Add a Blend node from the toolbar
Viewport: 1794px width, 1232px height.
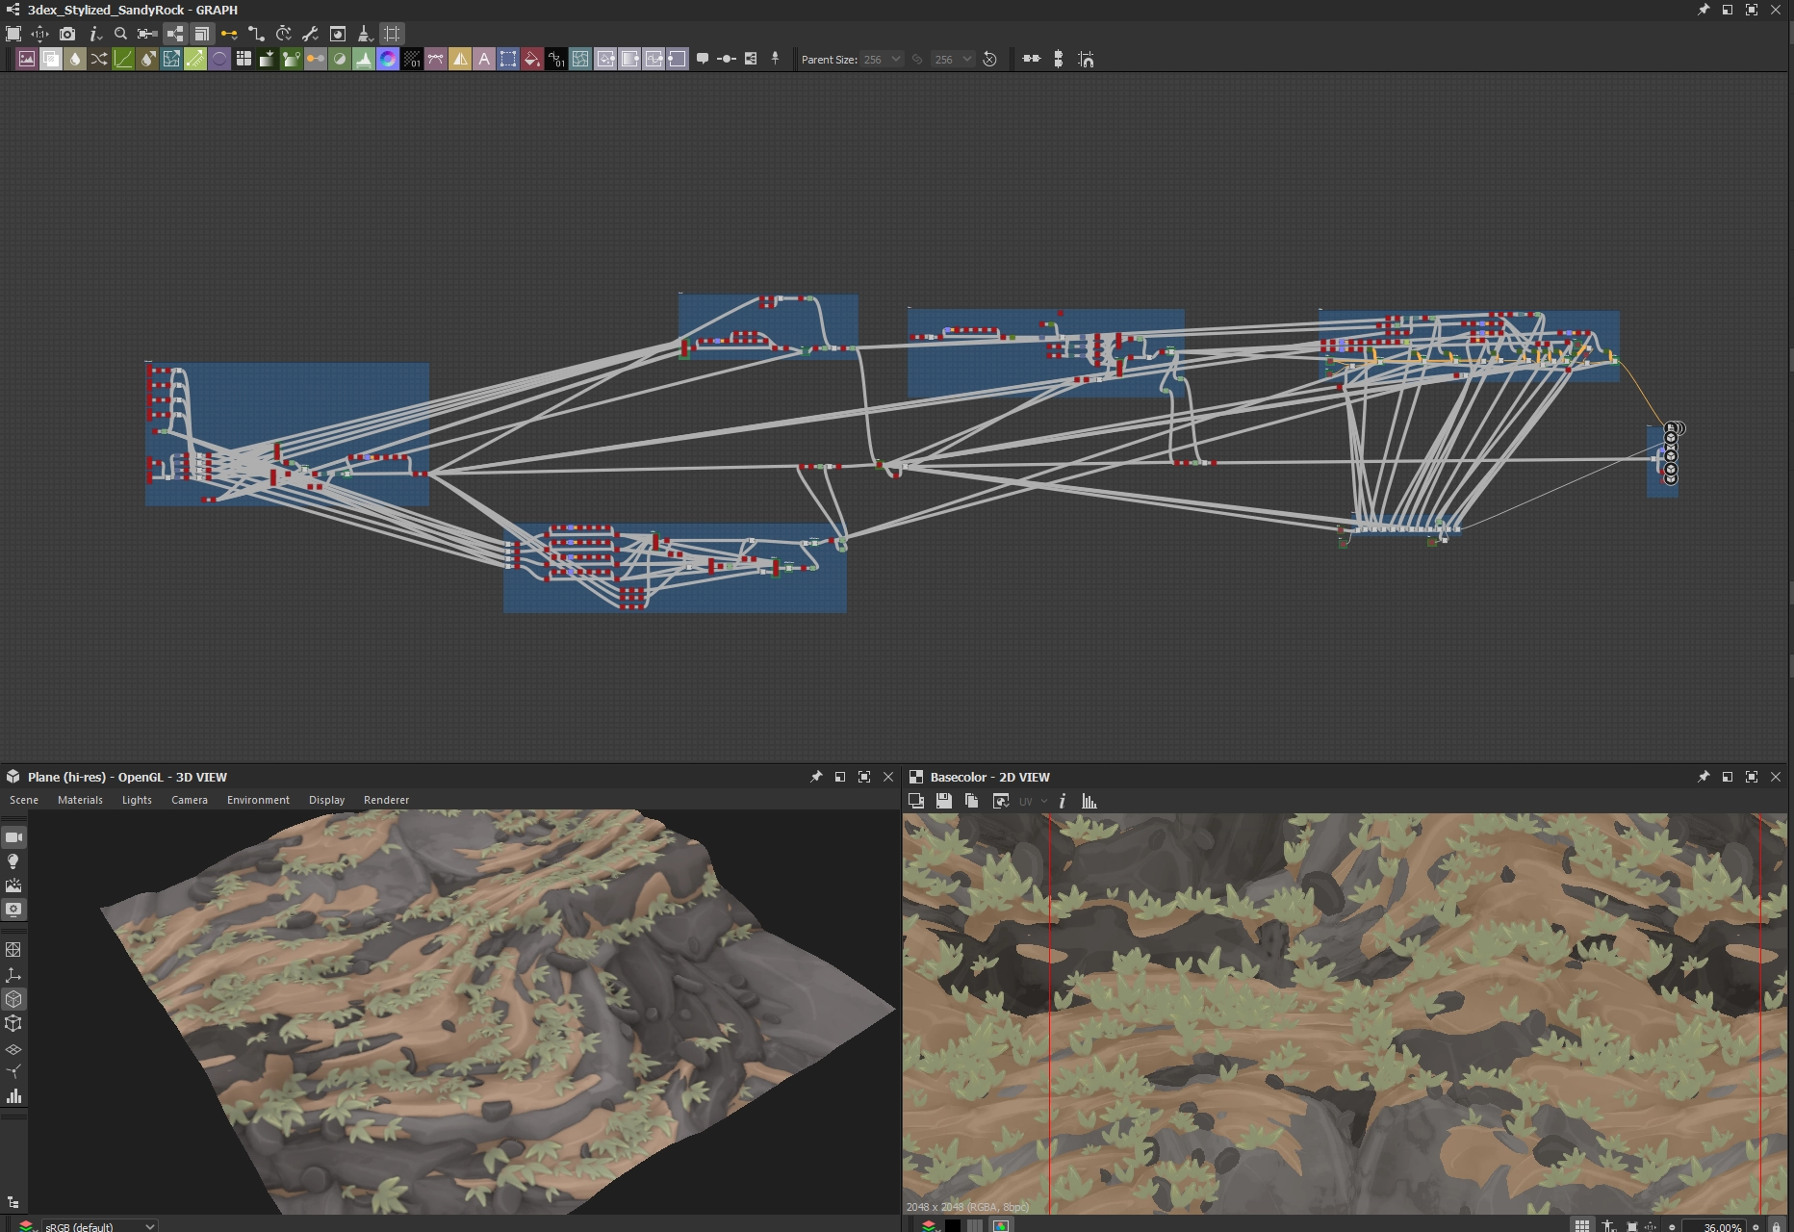click(x=51, y=60)
